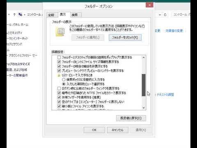Click the greyed フォルダーに適用(L) button
The image size is (197, 148).
pyautogui.click(x=88, y=37)
